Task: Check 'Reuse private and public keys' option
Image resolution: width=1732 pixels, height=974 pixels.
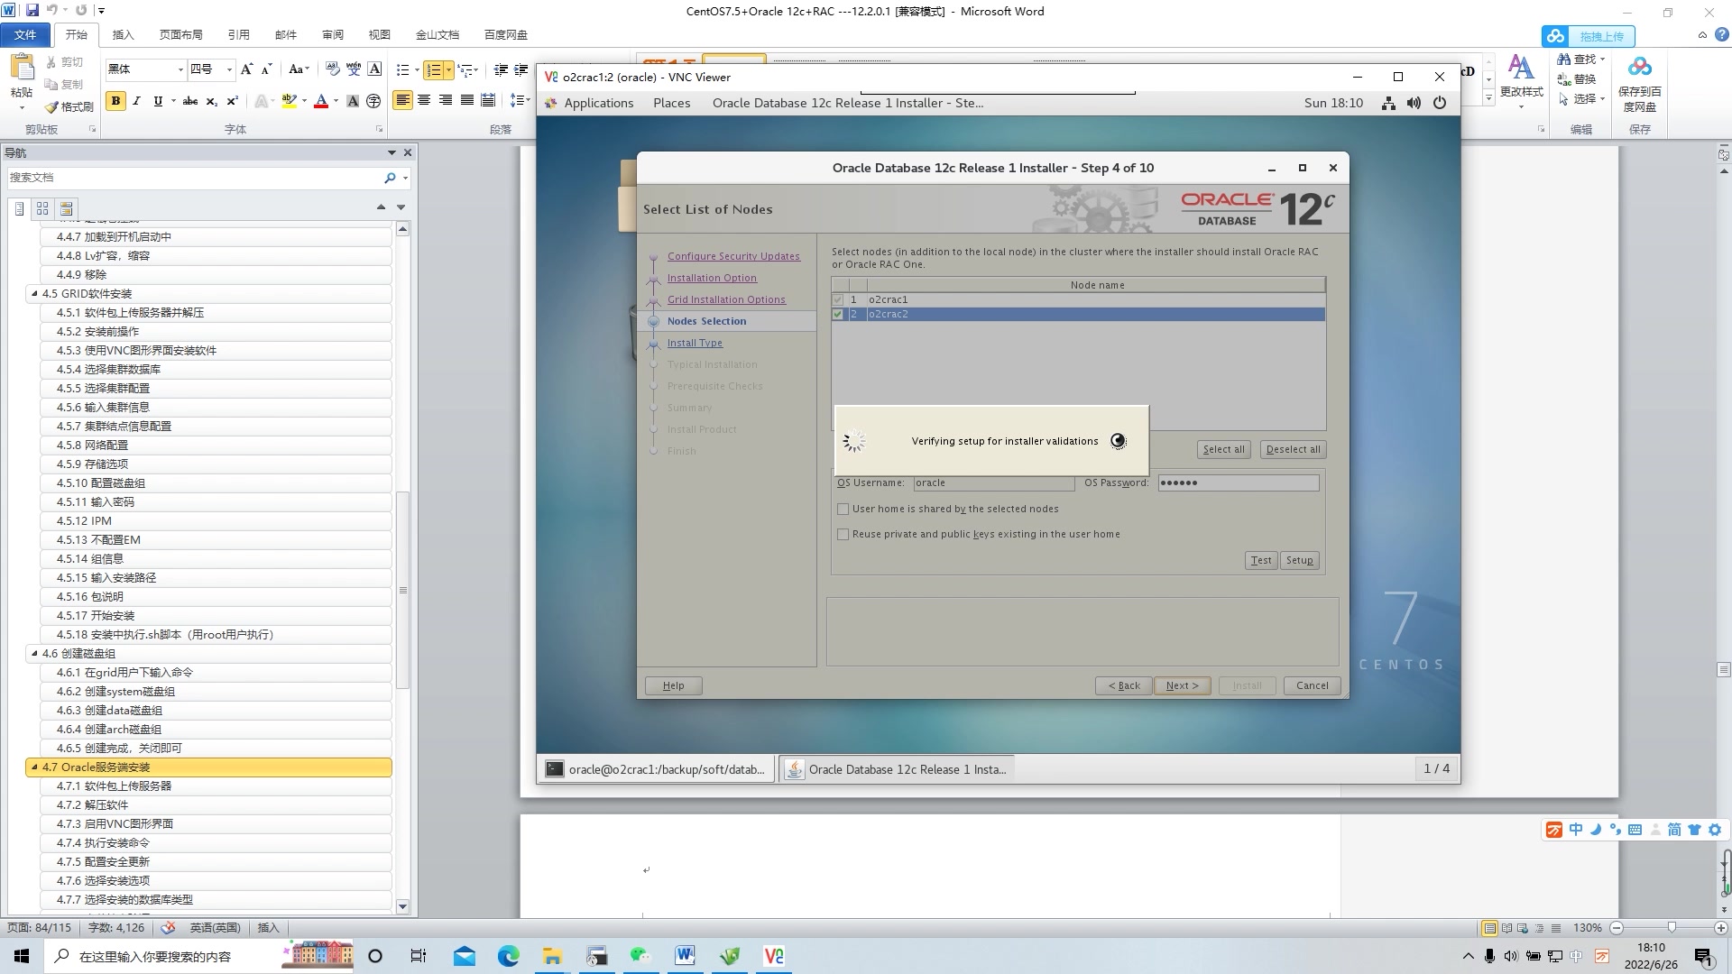Action: 843,535
